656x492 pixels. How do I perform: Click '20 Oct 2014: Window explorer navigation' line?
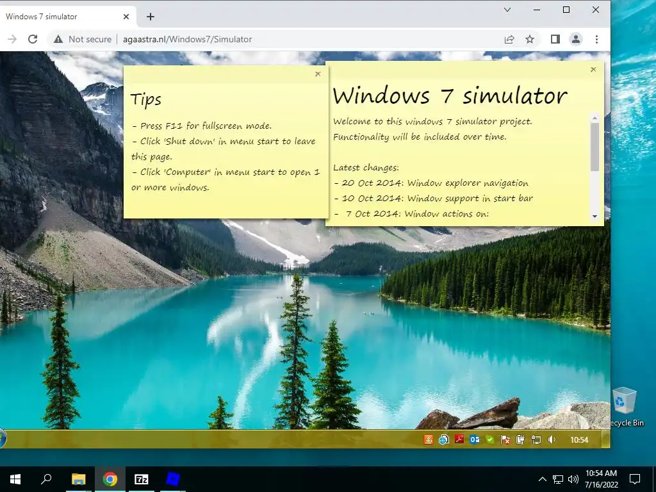(431, 183)
